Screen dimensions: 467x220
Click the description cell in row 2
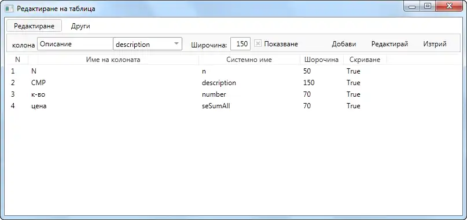click(219, 83)
